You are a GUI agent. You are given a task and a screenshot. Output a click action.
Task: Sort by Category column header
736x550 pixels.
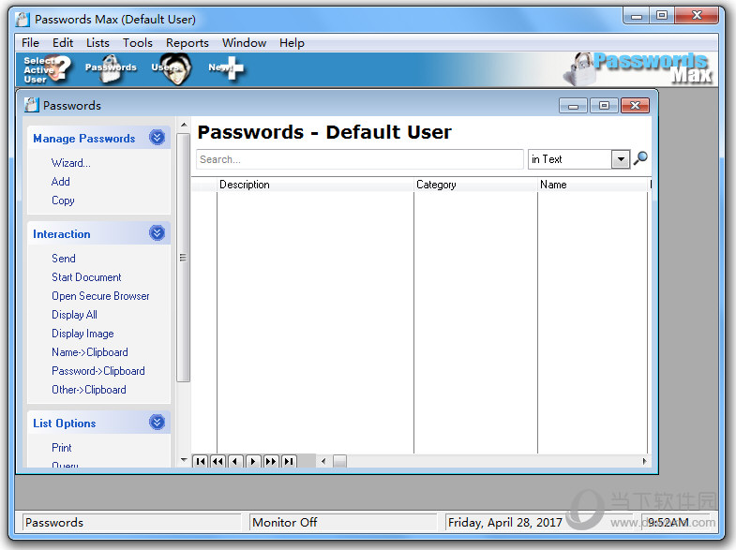(475, 185)
